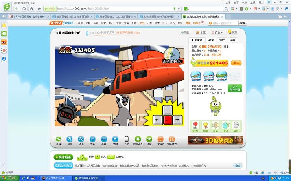Click the 清空 clear history button
The image size is (291, 181).
[x=238, y=165]
